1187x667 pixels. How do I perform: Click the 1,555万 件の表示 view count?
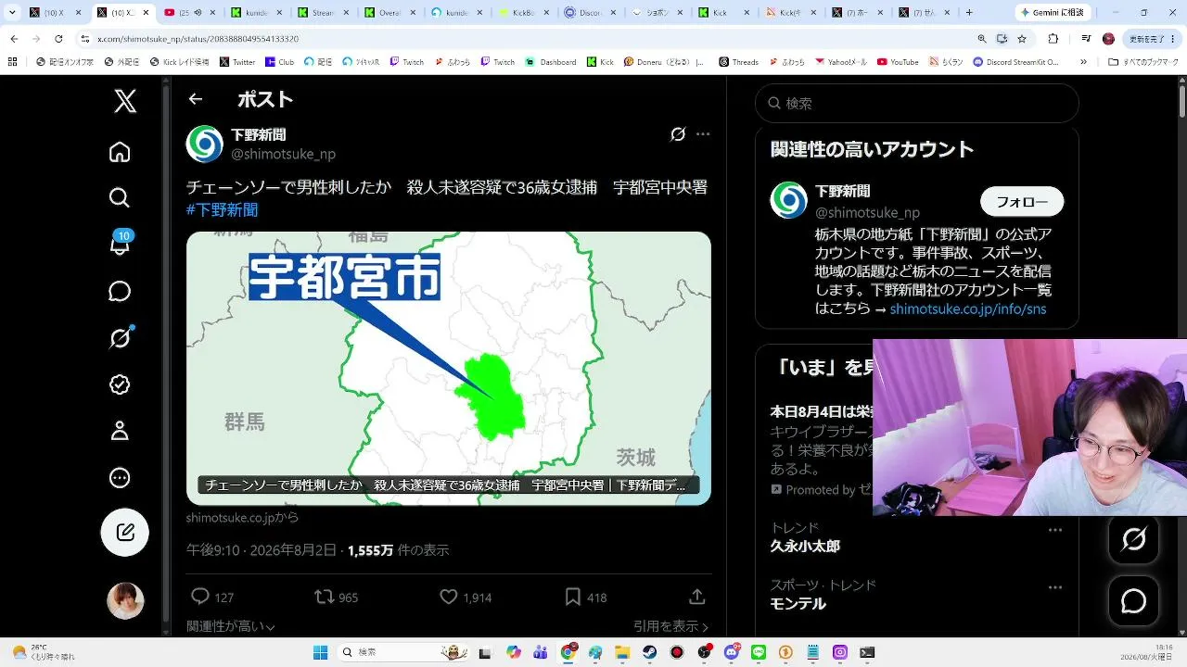(398, 550)
